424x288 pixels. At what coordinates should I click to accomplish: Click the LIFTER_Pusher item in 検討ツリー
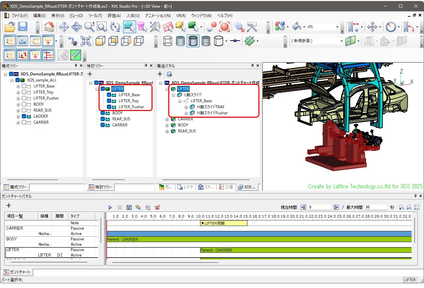[x=131, y=107]
